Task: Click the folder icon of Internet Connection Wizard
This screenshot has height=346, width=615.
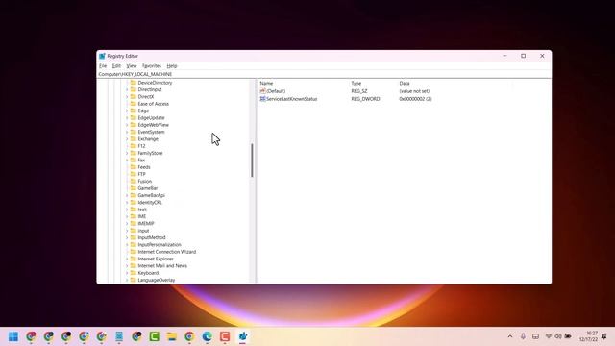Action: [x=133, y=252]
